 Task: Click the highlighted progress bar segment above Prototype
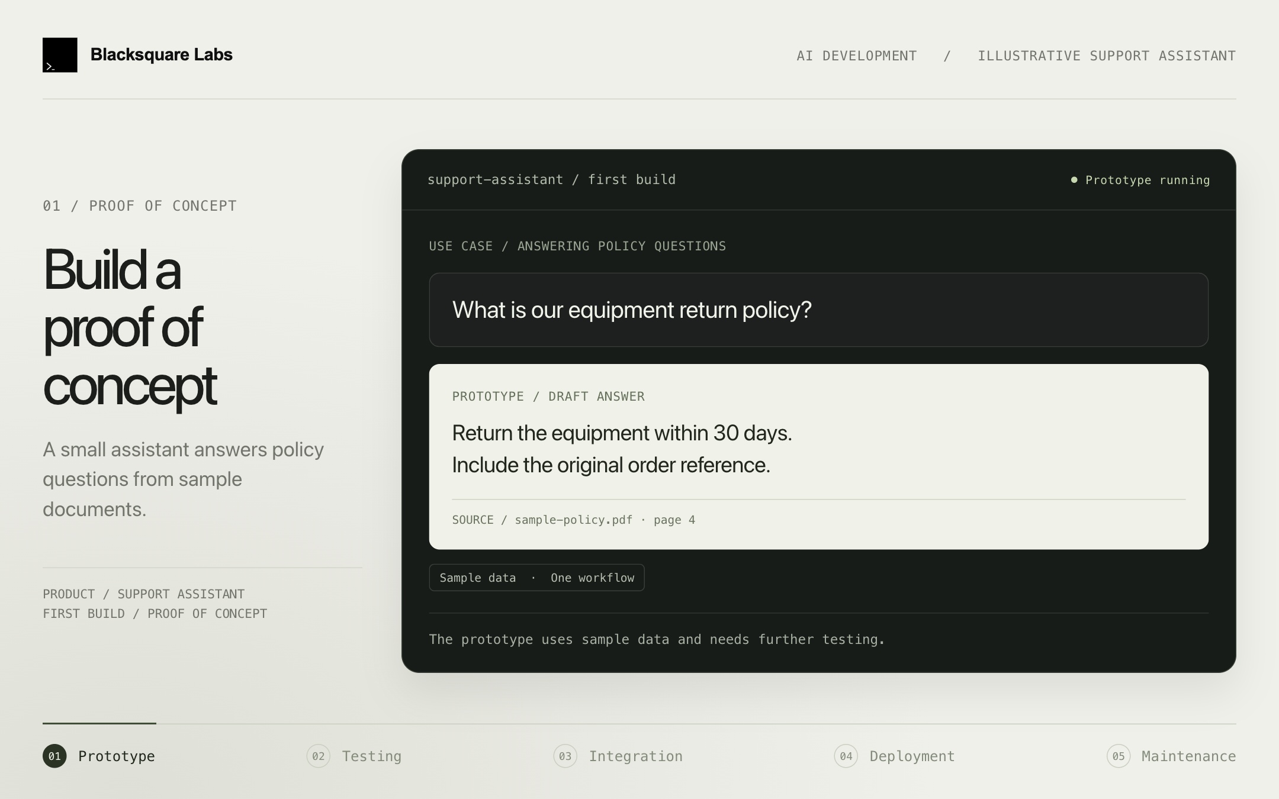coord(99,723)
